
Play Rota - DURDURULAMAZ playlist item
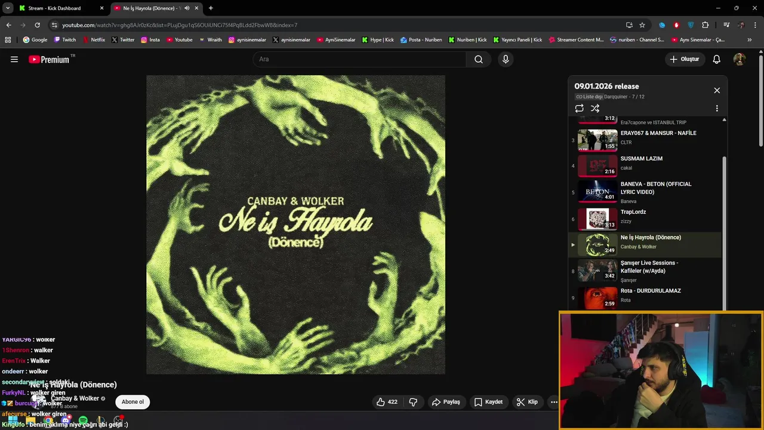click(645, 297)
